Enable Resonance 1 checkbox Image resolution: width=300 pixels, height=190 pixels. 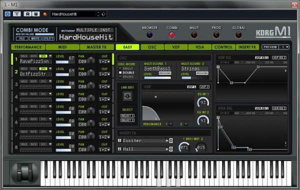point(171,124)
